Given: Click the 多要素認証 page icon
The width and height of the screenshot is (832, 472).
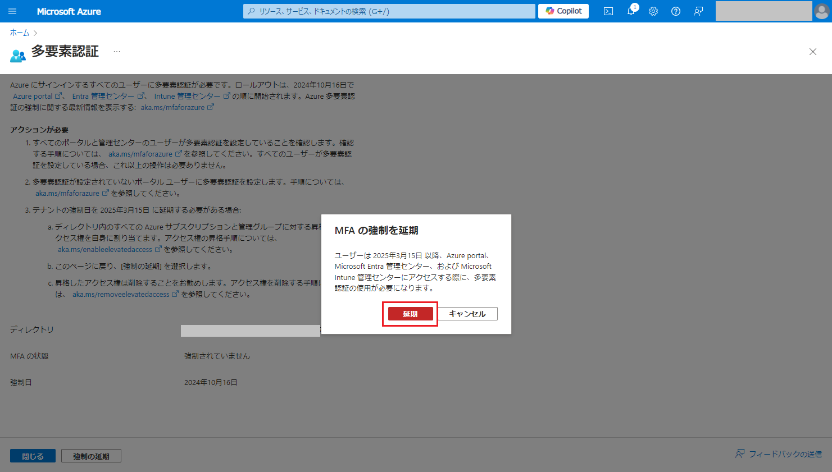Looking at the screenshot, I should point(18,54).
